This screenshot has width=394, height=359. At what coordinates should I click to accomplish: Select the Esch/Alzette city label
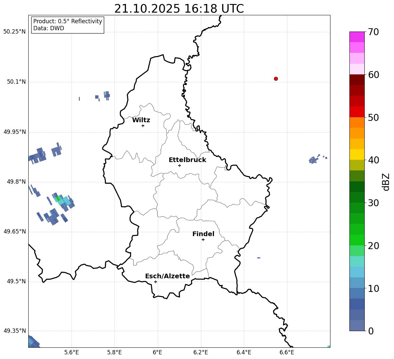click(167, 276)
